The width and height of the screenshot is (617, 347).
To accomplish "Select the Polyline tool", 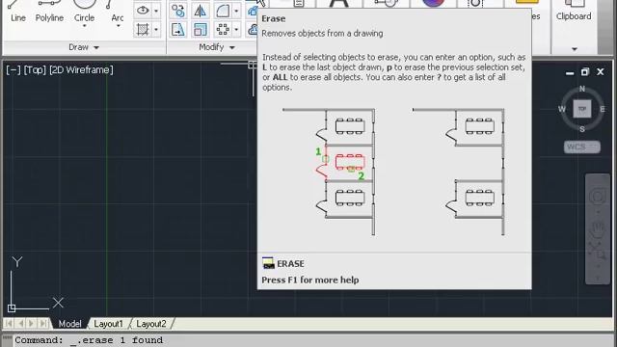I will 49,12.
